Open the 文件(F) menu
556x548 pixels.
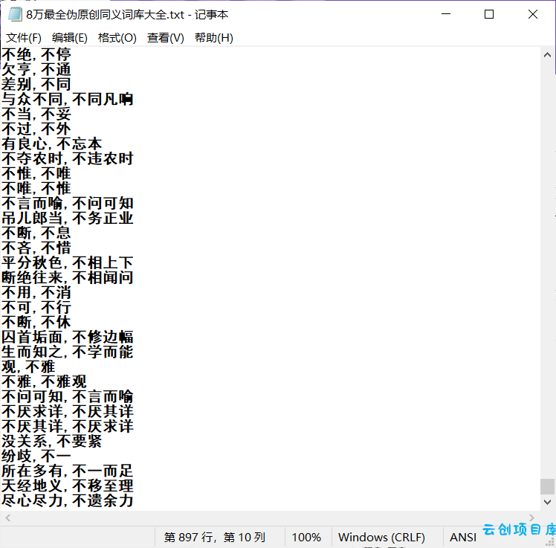(23, 38)
